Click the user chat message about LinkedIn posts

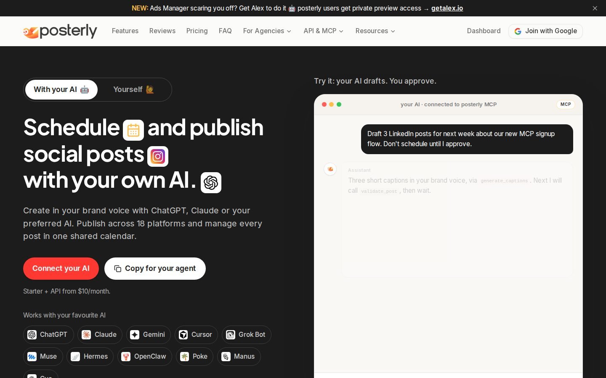point(467,139)
